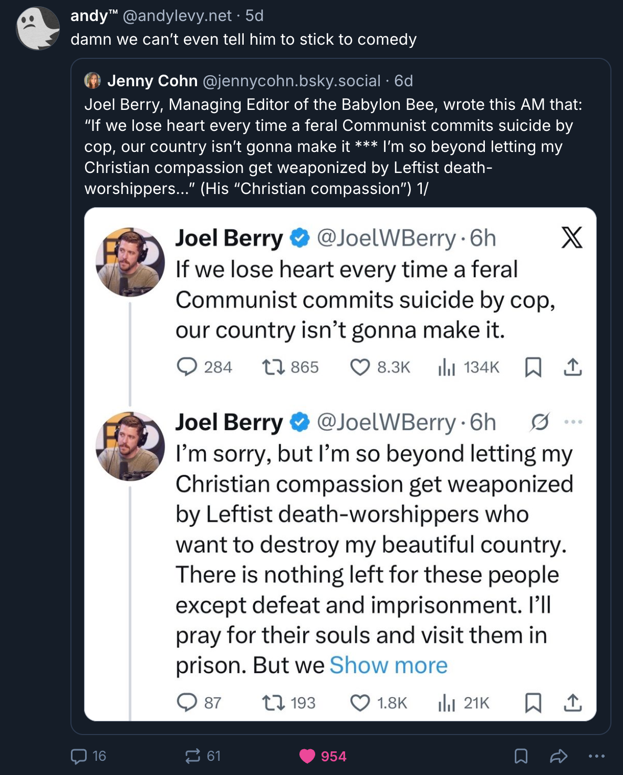The width and height of the screenshot is (623, 775).
Task: Open the three-dot more options menu
Action: [x=596, y=756]
